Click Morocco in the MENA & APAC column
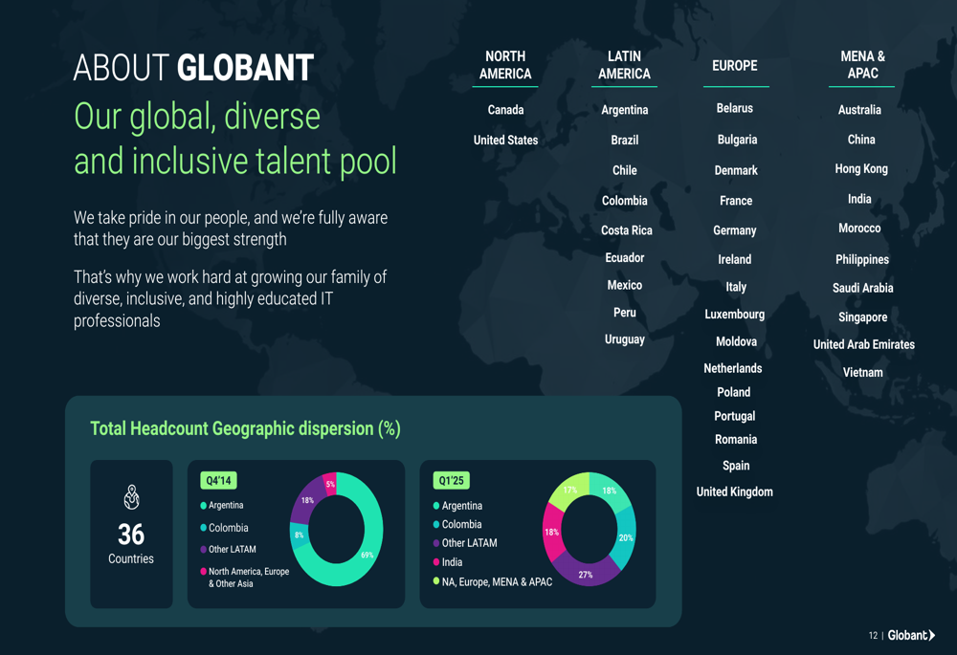Viewport: 957px width, 655px height. tap(859, 229)
